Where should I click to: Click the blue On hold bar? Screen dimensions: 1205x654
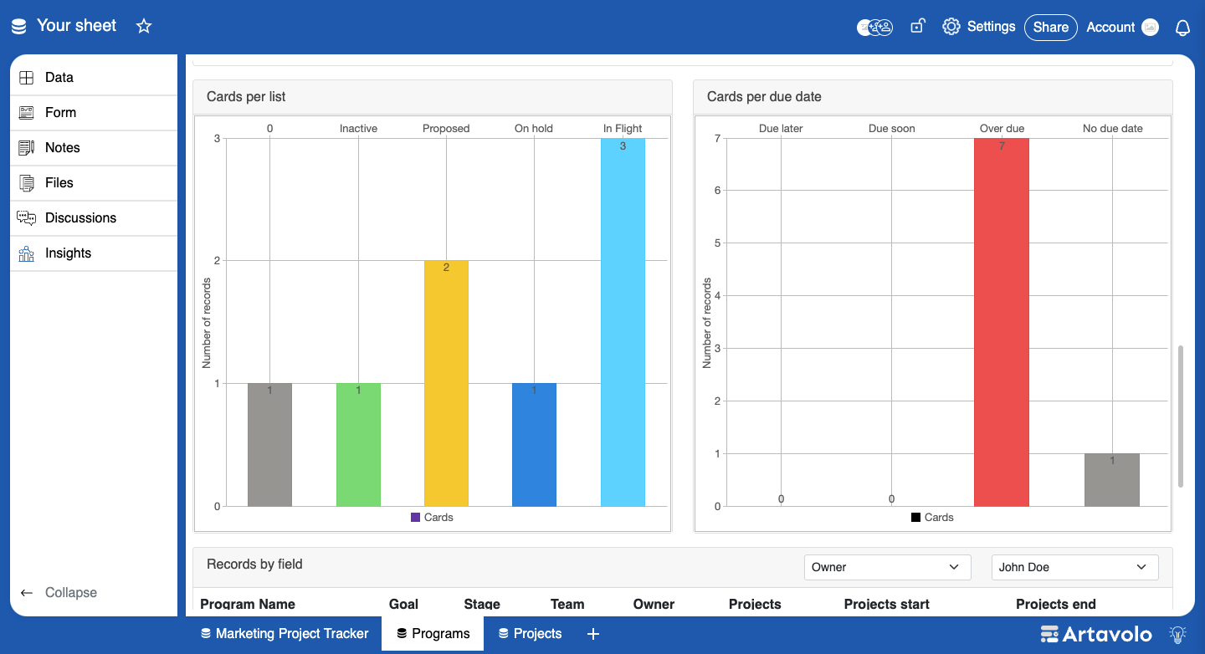point(534,445)
